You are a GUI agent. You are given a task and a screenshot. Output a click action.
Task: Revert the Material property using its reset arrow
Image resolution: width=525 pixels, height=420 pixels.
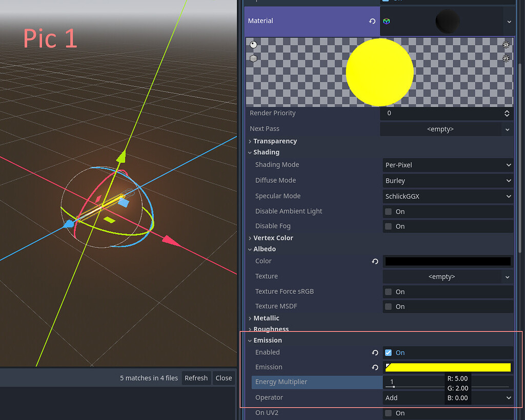coord(373,20)
